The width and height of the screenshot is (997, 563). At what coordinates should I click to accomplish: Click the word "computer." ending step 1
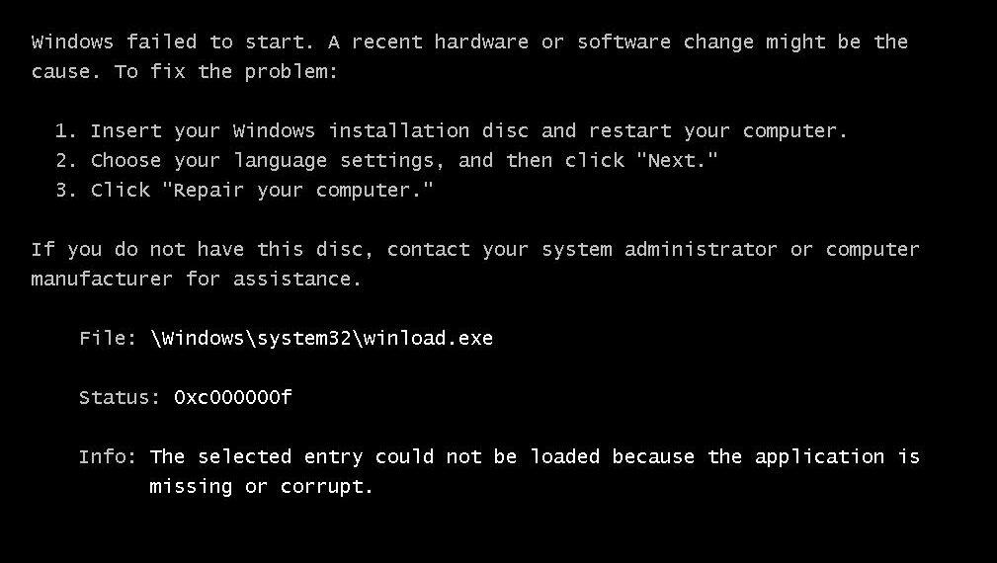(x=794, y=131)
